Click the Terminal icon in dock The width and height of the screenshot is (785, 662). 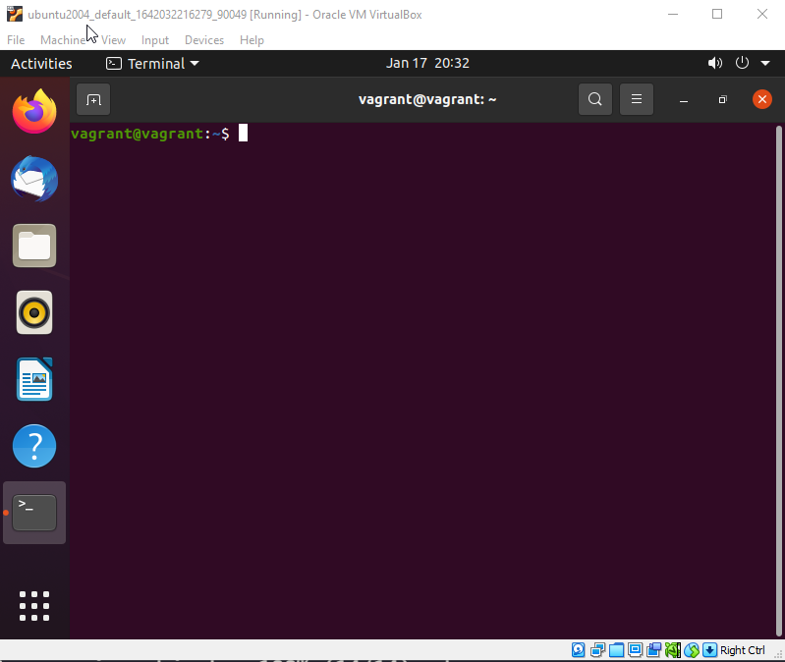point(34,513)
